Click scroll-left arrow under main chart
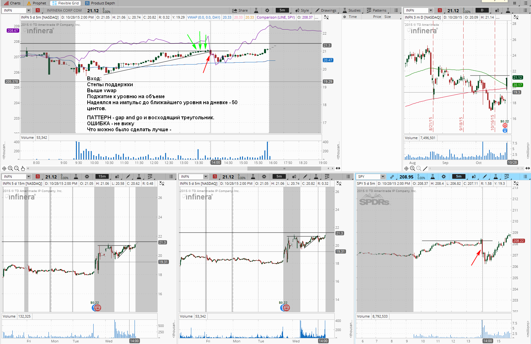Screen dimensions: 531x344 [328, 168]
